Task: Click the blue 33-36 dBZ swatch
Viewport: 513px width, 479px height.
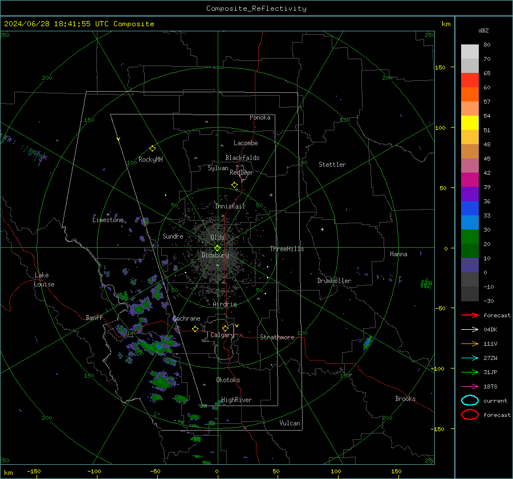Action: (470, 208)
